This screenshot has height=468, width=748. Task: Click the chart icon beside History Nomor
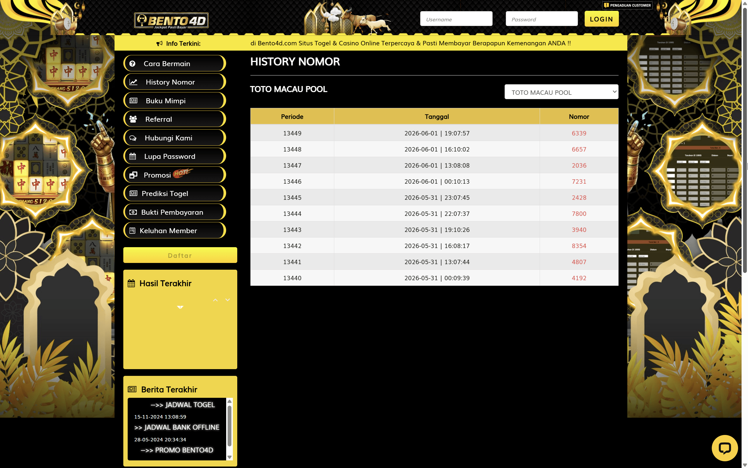[133, 82]
